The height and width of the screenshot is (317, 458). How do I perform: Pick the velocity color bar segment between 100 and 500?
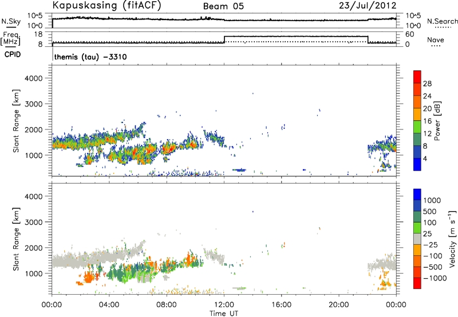[417, 217]
